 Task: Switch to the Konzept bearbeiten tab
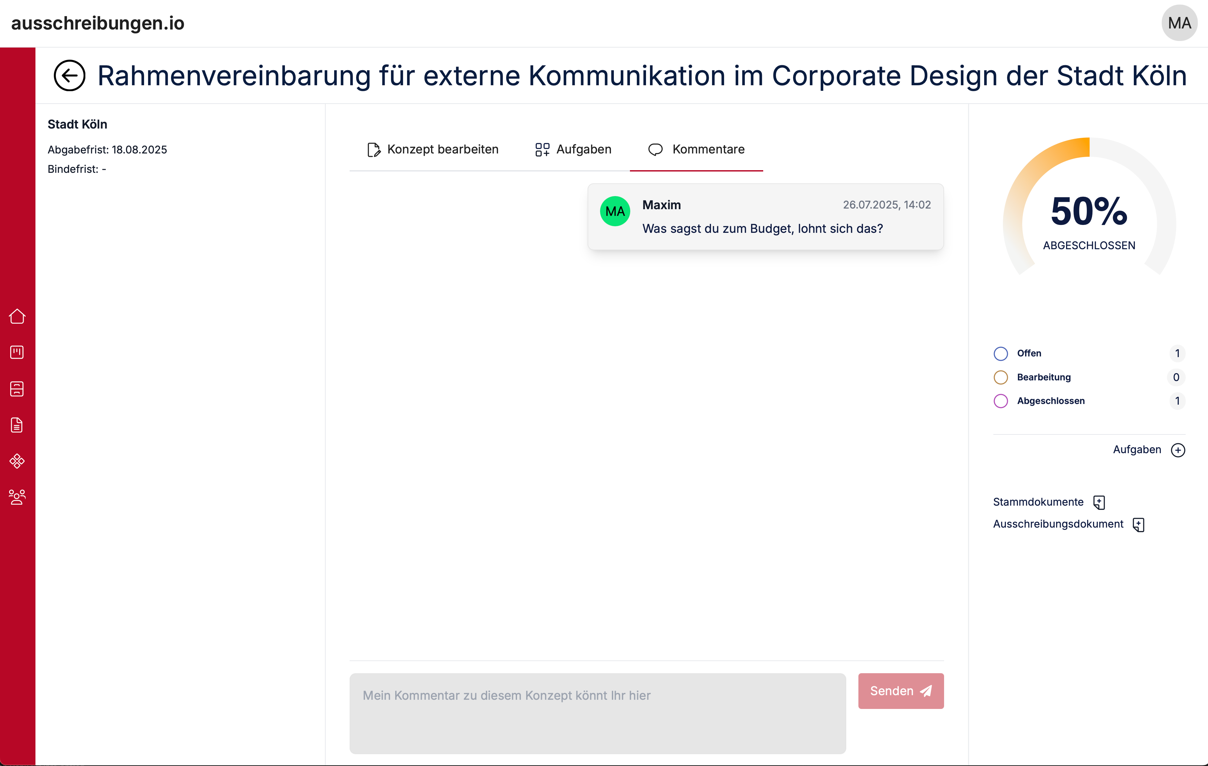(433, 149)
